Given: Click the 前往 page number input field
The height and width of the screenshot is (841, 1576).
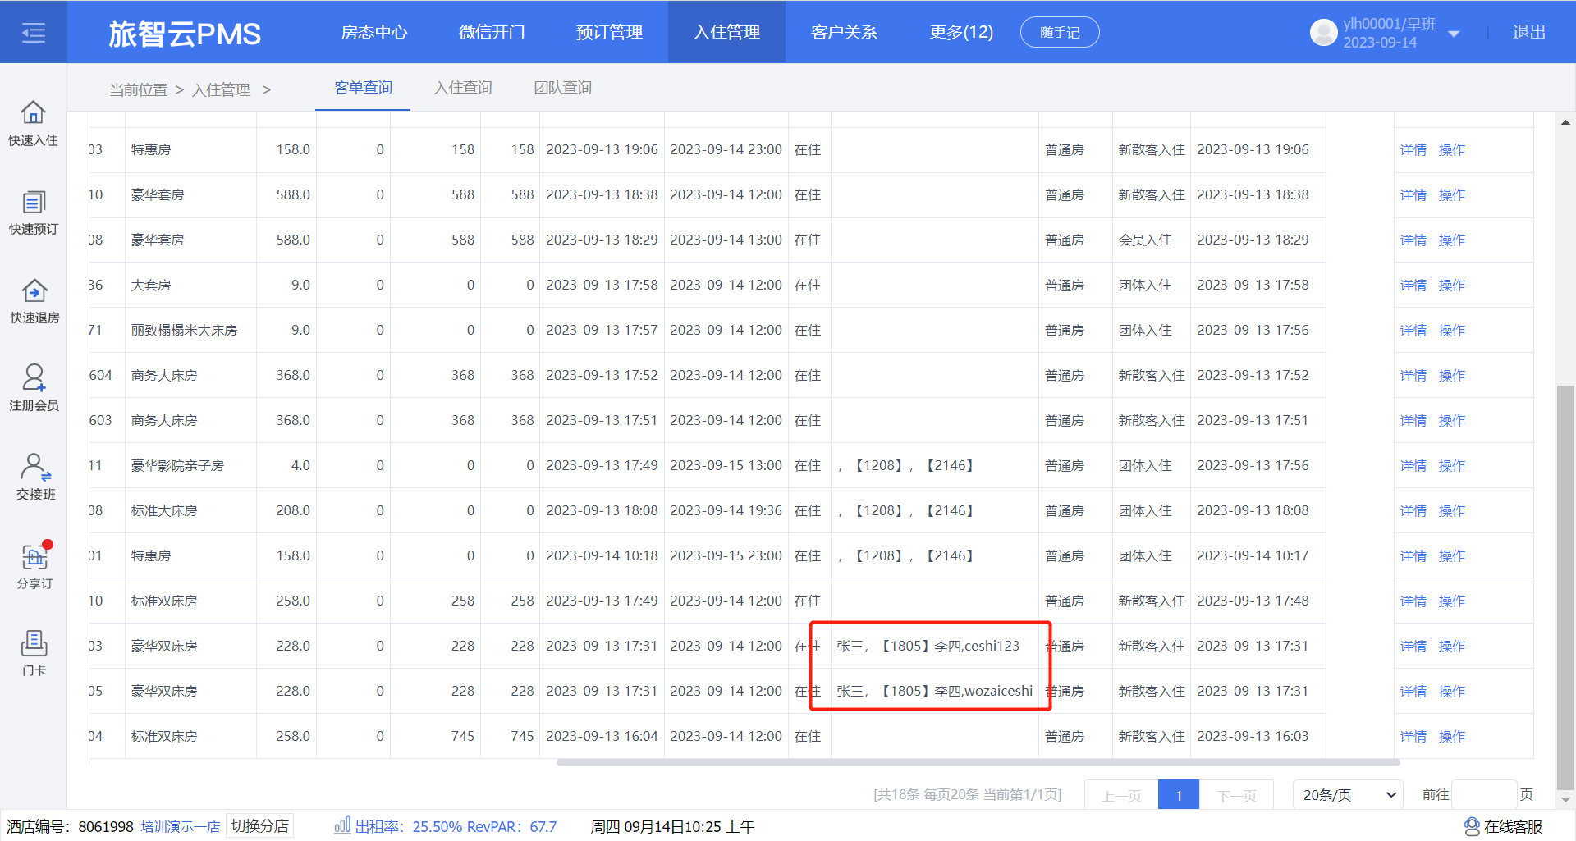Looking at the screenshot, I should [1484, 795].
